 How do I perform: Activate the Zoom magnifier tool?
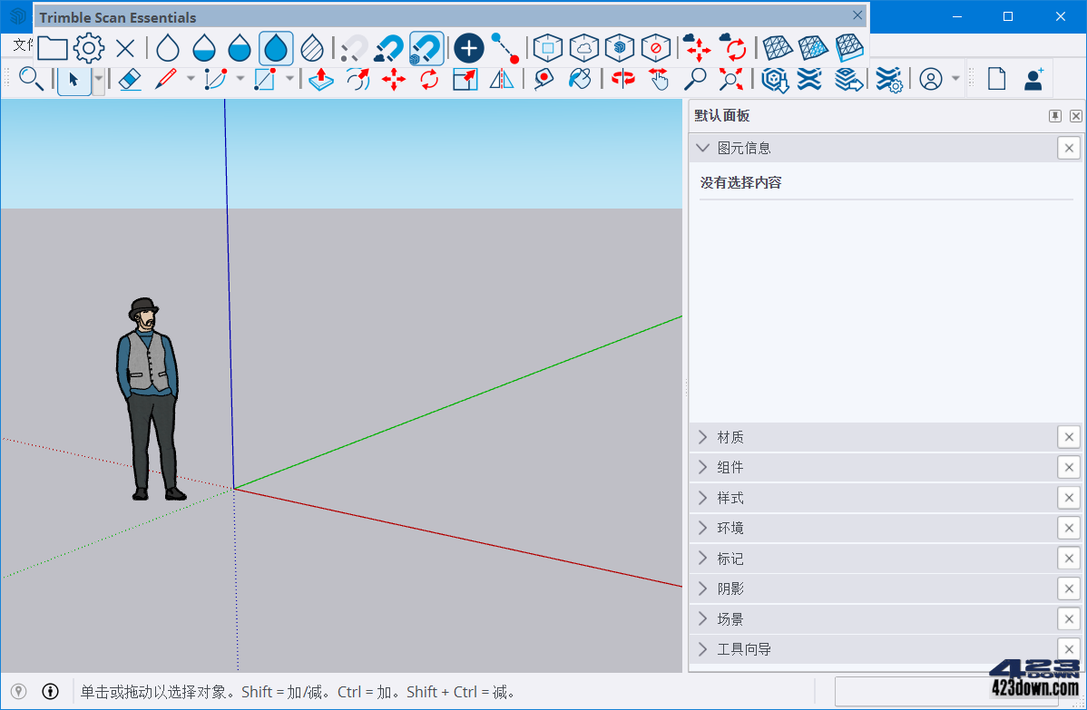pyautogui.click(x=694, y=79)
